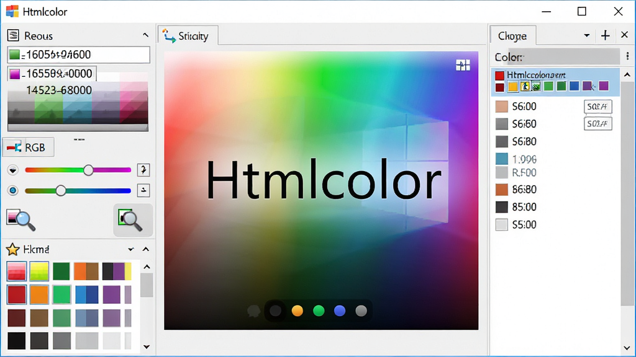Pick the purple palette swatch
Image resolution: width=636 pixels, height=357 pixels.
112,294
